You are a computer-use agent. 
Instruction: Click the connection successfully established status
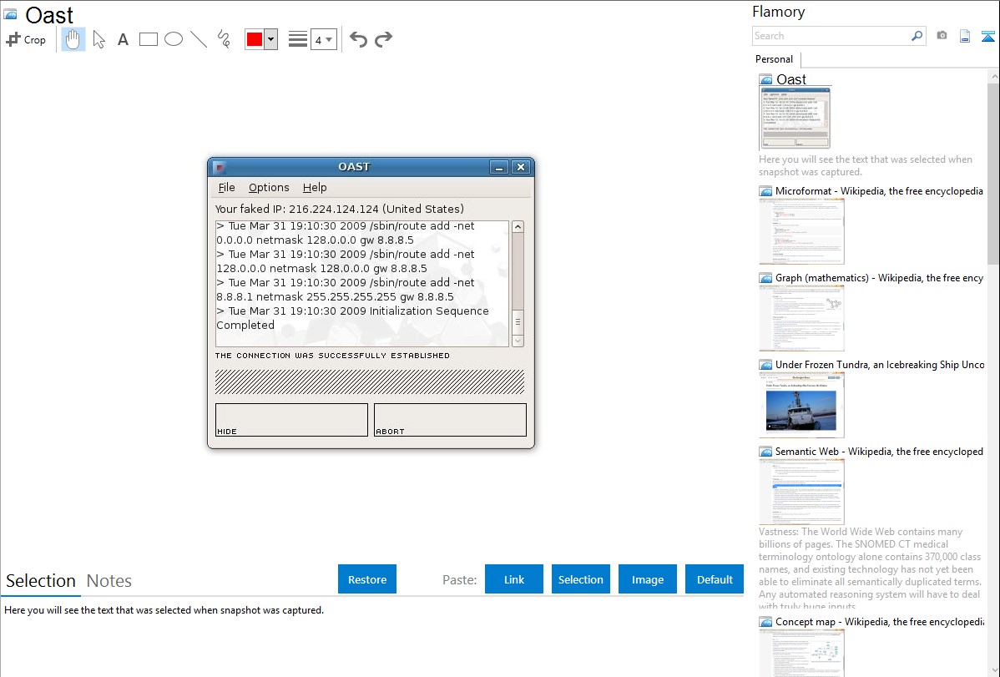pyautogui.click(x=332, y=356)
